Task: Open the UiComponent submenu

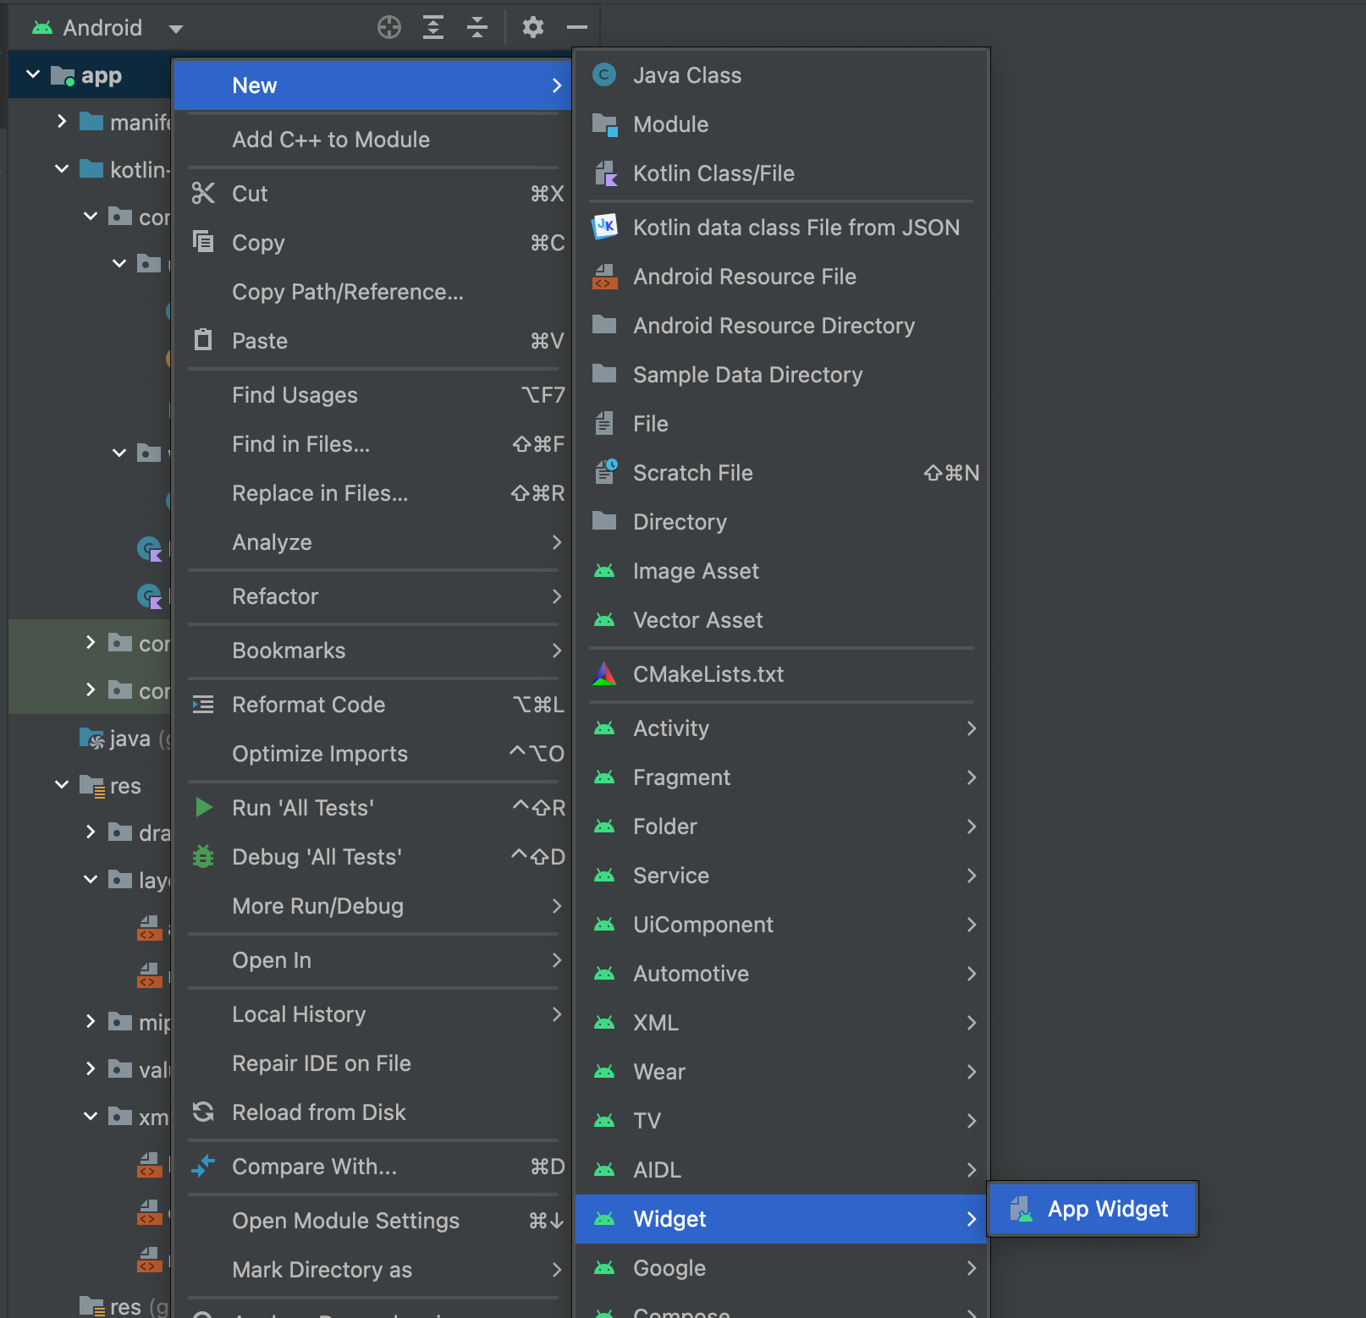Action: tap(781, 925)
